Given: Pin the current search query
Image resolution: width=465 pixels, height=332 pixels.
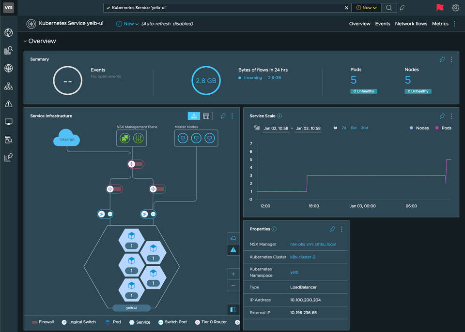Looking at the screenshot, I should pos(402,8).
